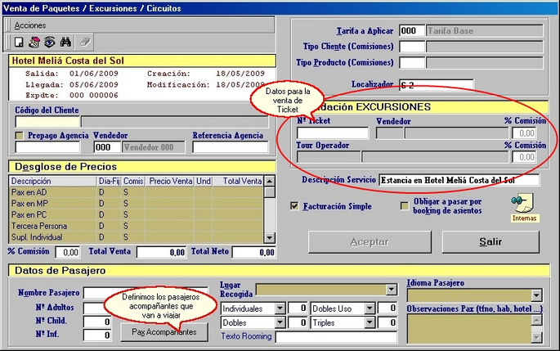Toggle the Facturación Simple checkbox
Screen dimensions: 560x351
pos(295,206)
